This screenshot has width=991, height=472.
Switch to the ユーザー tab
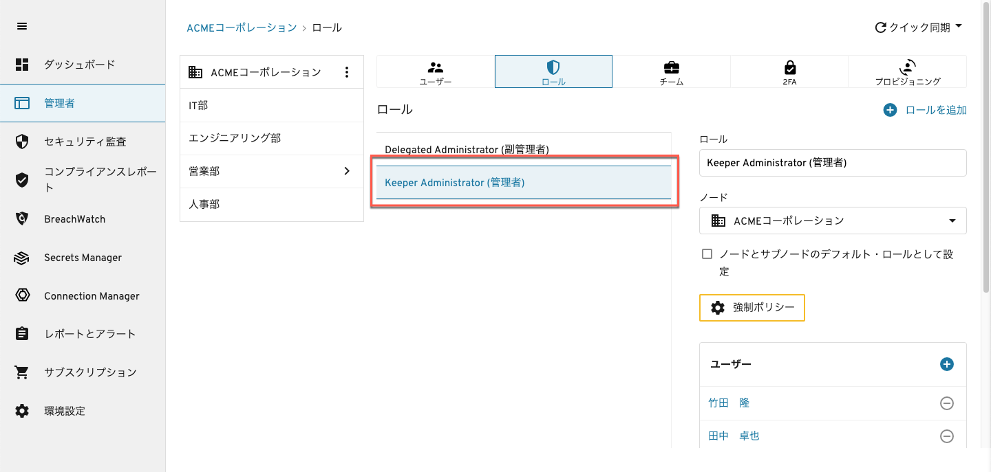pyautogui.click(x=436, y=71)
